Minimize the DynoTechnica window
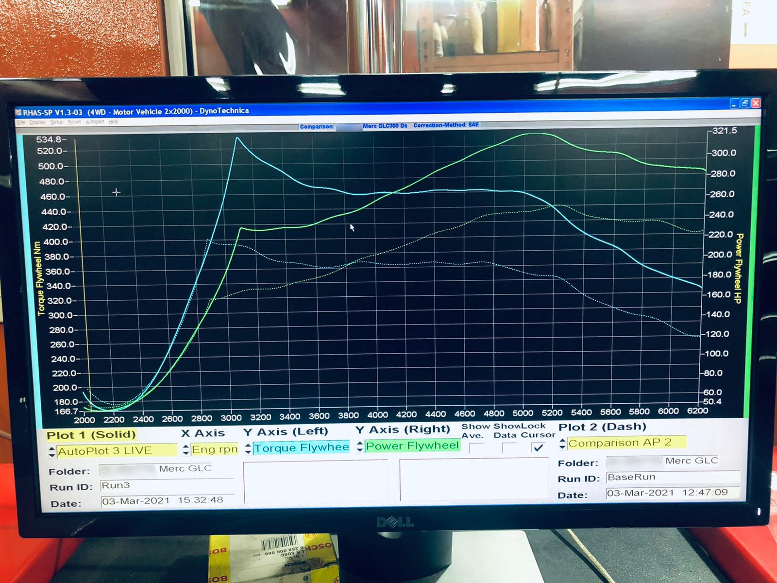Image resolution: width=777 pixels, height=583 pixels. tap(734, 103)
